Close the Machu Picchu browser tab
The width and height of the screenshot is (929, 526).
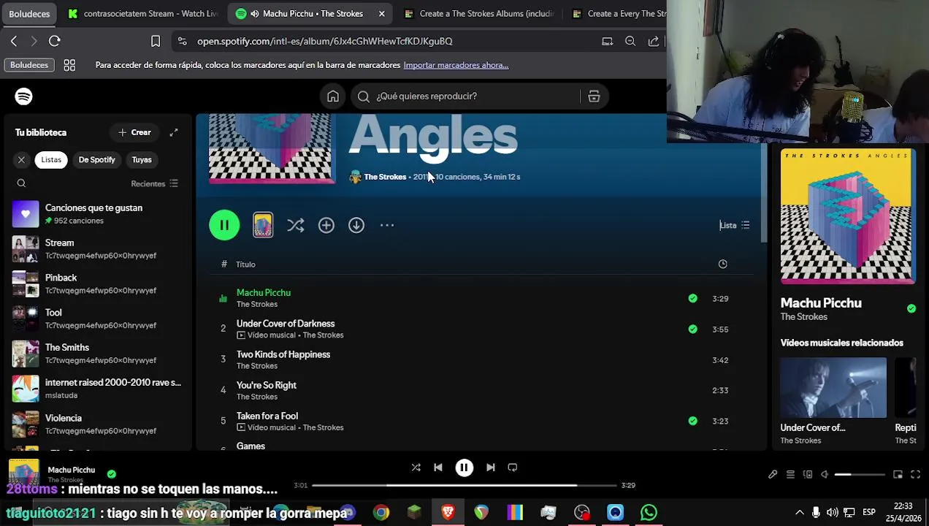click(381, 13)
